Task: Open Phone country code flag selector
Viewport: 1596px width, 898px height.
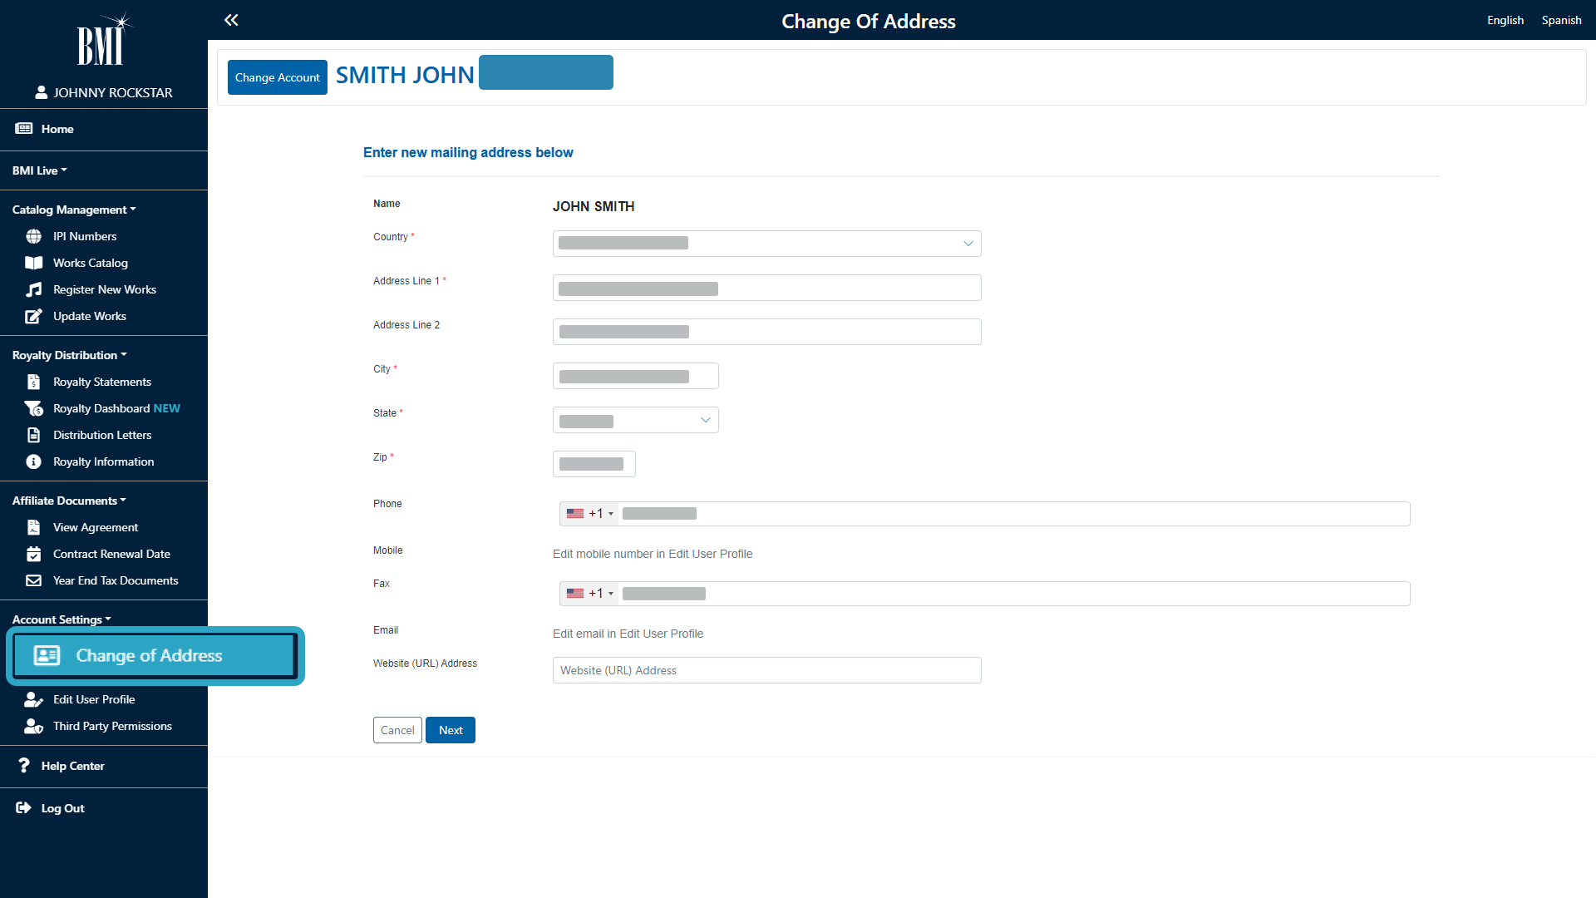Action: (x=589, y=514)
